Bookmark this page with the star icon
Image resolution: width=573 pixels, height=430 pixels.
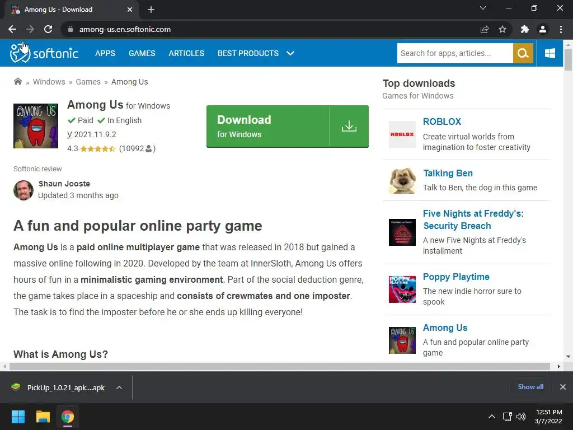[x=502, y=29]
